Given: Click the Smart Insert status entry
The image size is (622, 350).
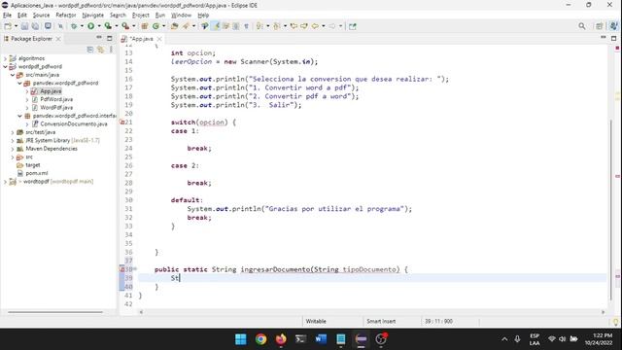Looking at the screenshot, I should click(x=381, y=322).
